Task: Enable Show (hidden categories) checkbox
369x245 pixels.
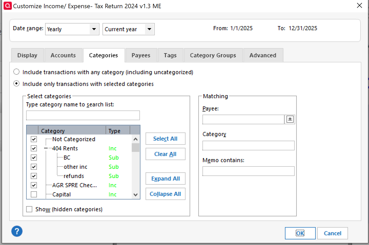Action: click(29, 209)
